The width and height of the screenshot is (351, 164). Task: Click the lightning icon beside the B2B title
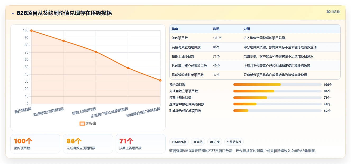pyautogui.click(x=13, y=13)
